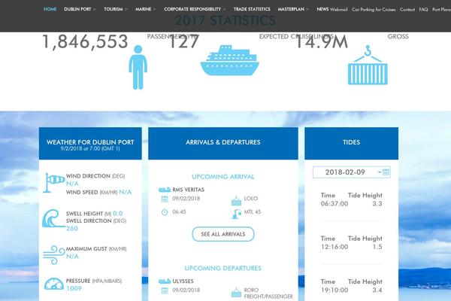The width and height of the screenshot is (451, 301).
Task: Open the Home menu item
Action: (50, 9)
